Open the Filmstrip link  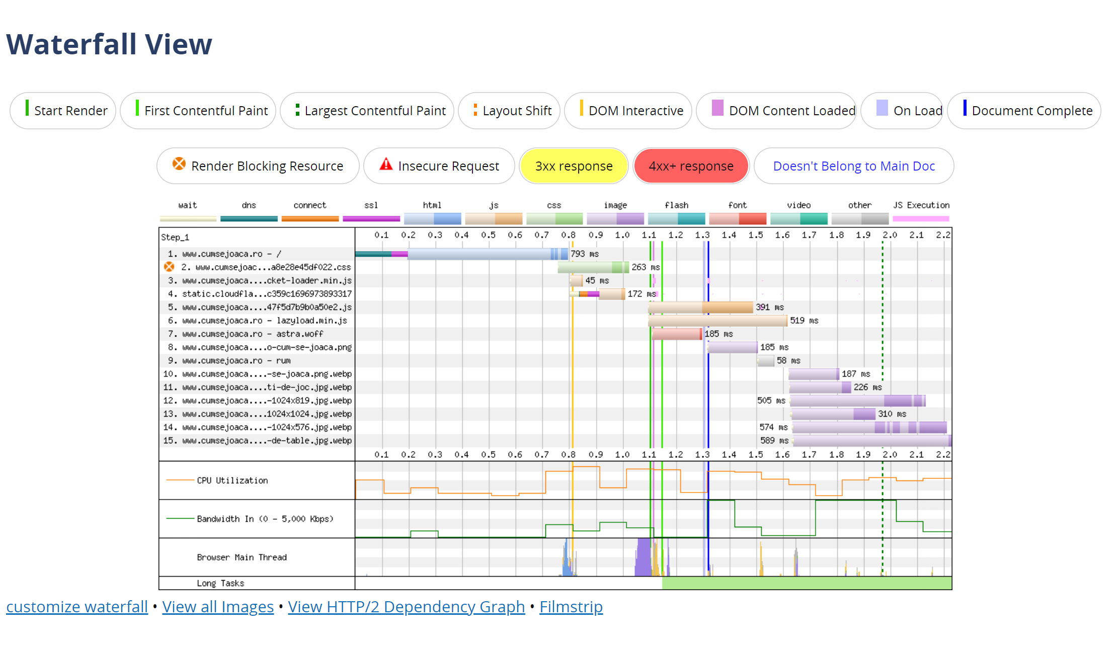click(x=571, y=607)
